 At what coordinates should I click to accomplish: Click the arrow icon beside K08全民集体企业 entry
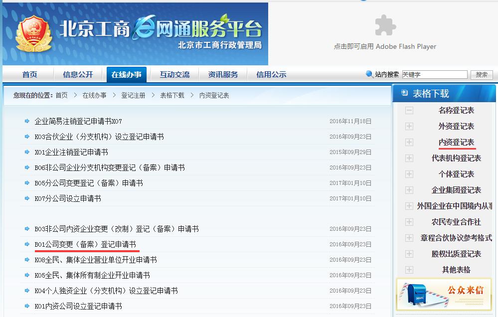(x=26, y=260)
